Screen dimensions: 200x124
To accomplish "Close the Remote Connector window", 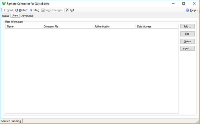I will click(194, 3).
